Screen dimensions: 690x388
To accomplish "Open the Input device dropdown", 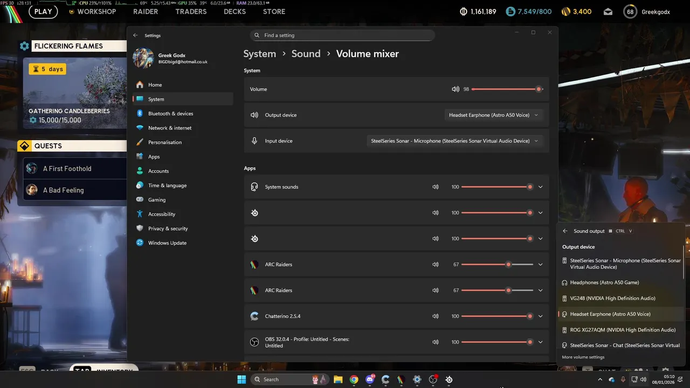I will tap(454, 141).
